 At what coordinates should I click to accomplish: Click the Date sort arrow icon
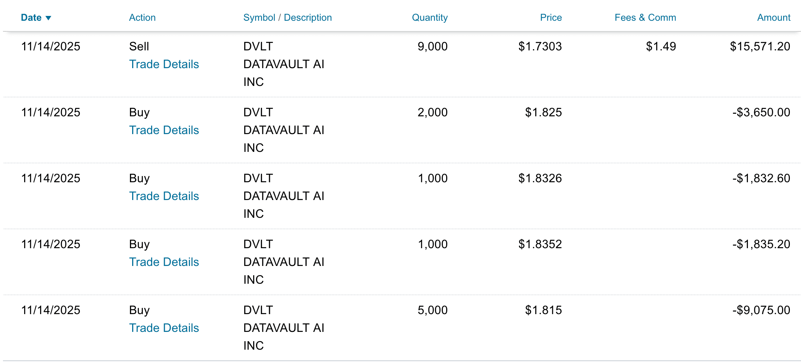[48, 18]
